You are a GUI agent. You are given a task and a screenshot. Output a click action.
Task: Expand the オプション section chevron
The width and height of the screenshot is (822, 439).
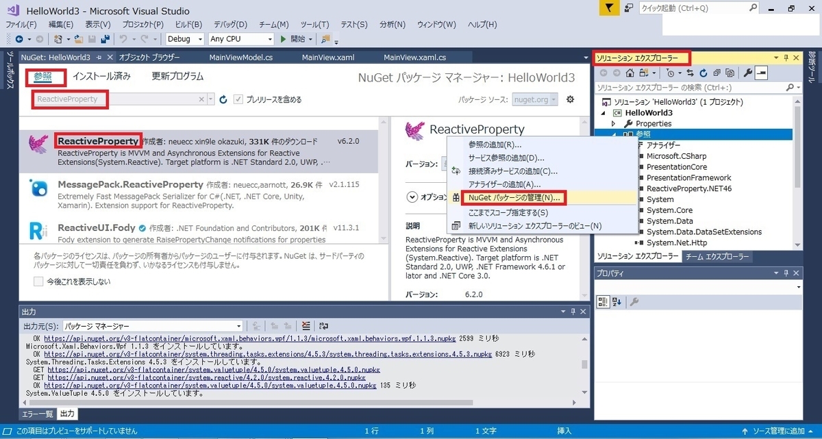pos(412,197)
